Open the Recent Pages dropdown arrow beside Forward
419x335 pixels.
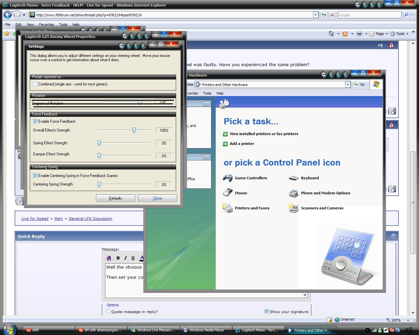coord(24,15)
